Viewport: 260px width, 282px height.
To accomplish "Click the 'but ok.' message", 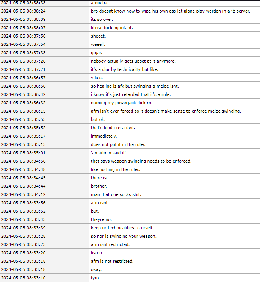I will [x=98, y=119].
